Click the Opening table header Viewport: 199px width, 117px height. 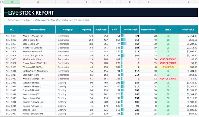click(87, 30)
